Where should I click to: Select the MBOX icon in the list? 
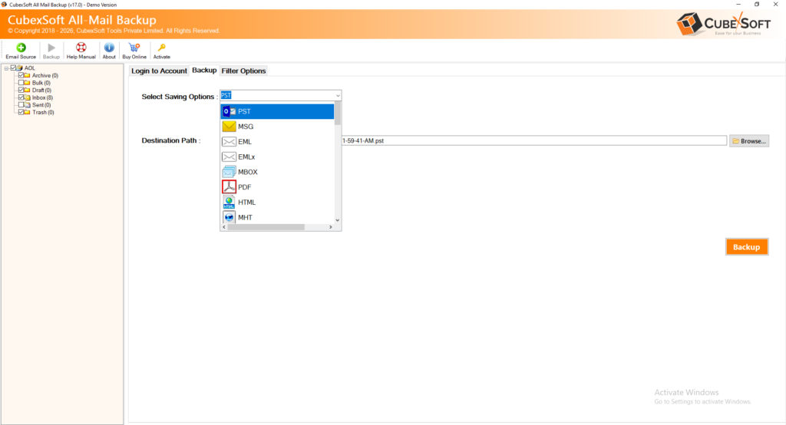coord(229,172)
